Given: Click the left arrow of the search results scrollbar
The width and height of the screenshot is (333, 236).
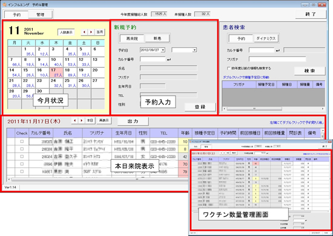Looking at the screenshot, I should pos(225,109).
